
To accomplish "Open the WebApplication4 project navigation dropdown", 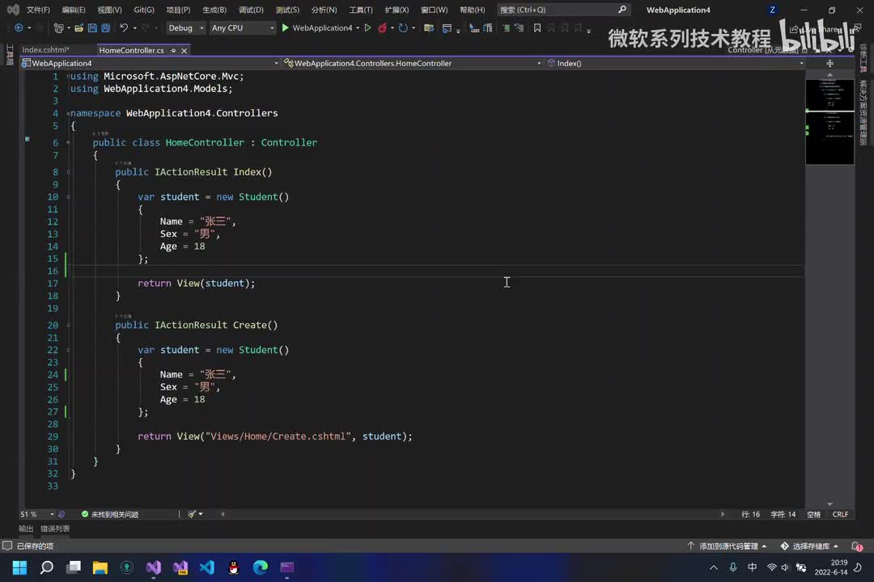I will pos(150,64).
